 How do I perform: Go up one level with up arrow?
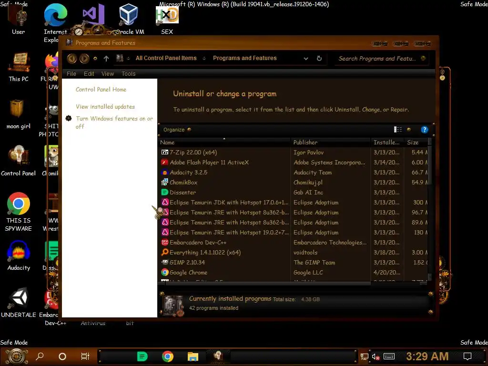[x=106, y=58]
